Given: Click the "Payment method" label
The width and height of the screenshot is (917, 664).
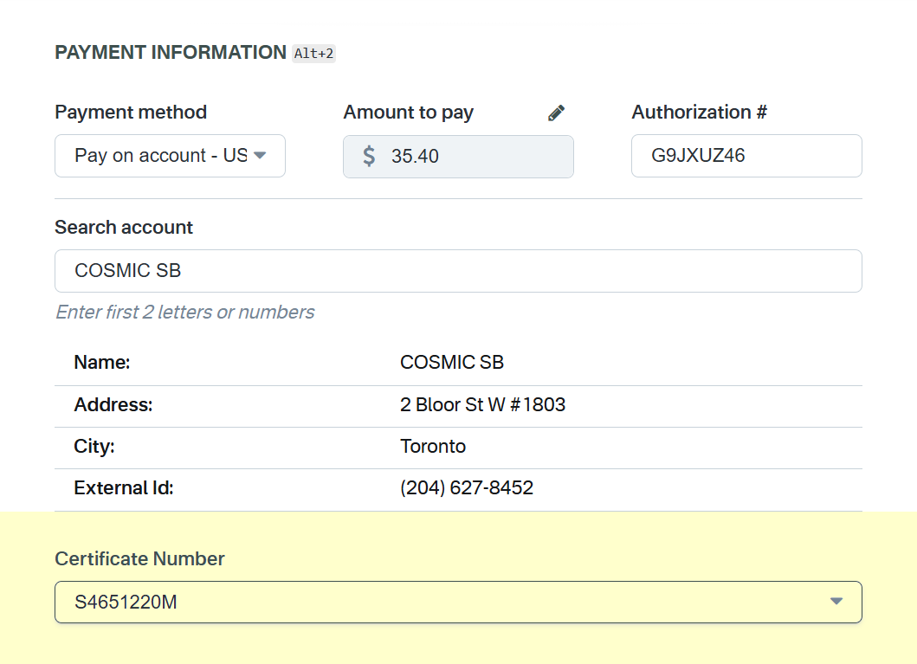Looking at the screenshot, I should point(131,113).
